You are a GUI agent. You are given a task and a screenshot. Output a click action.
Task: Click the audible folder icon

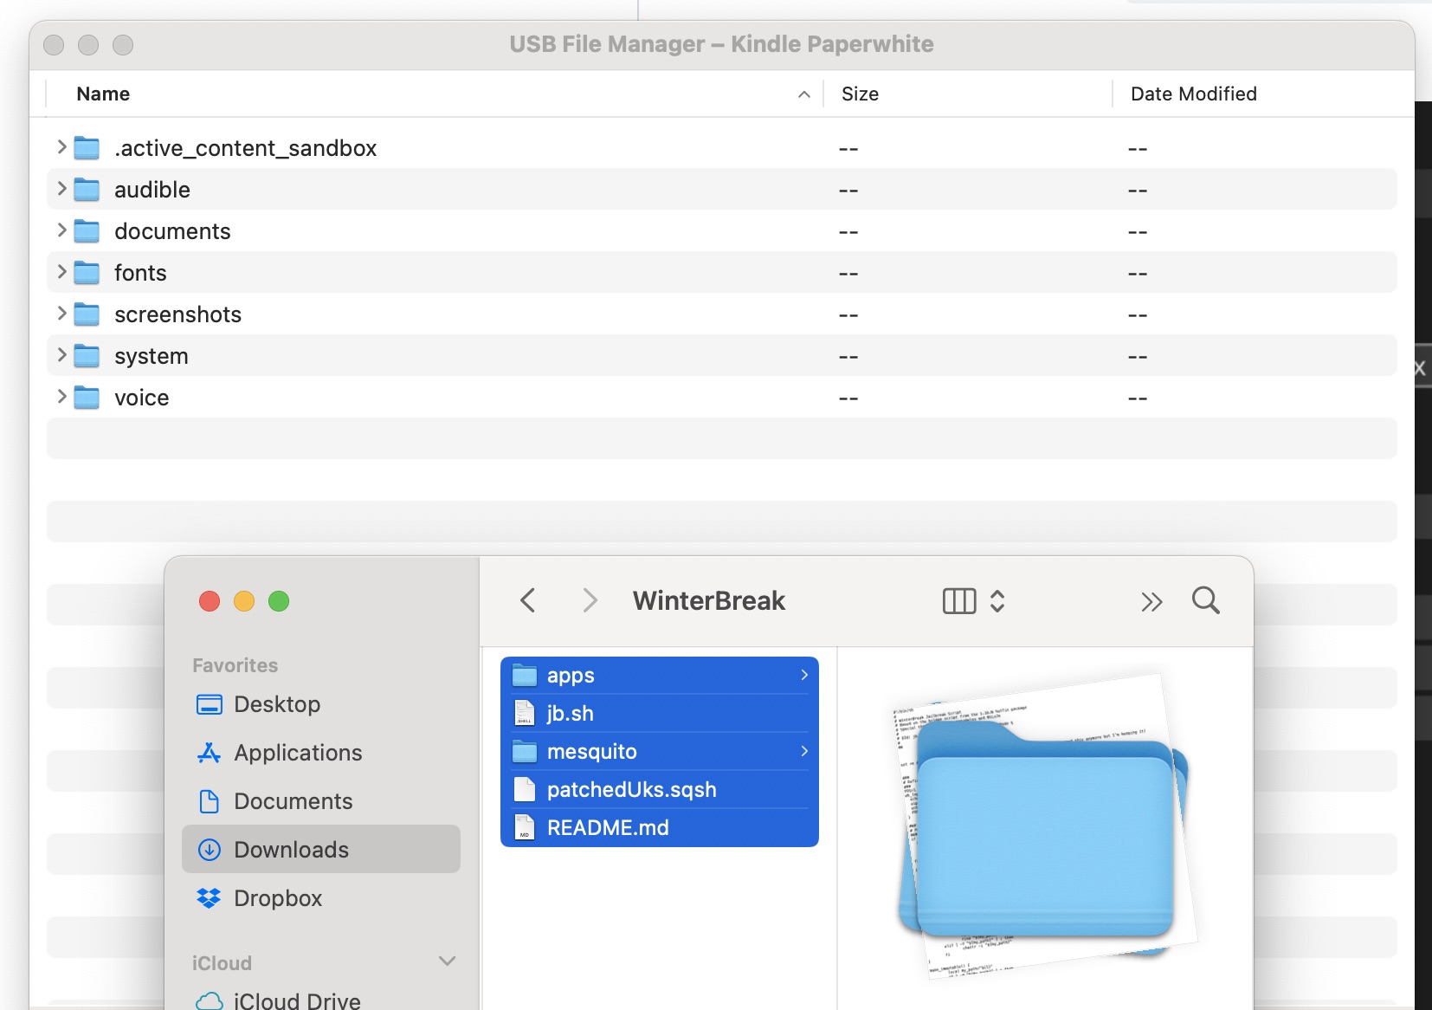[x=87, y=190]
